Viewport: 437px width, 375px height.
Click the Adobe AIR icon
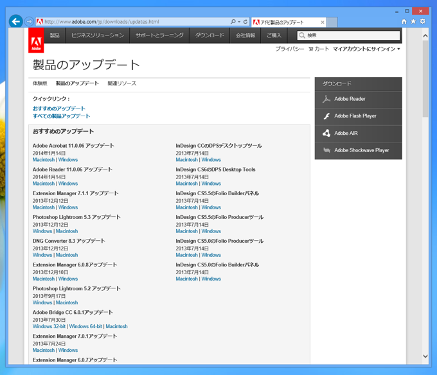326,133
